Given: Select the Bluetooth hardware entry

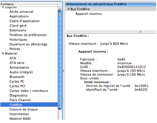Looking at the screenshot, I should point(17,77).
